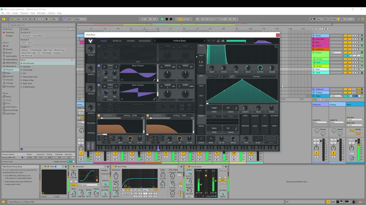The image size is (366, 205).
Task: Switch to Vital EFFECTS tab
Action: click(117, 41)
